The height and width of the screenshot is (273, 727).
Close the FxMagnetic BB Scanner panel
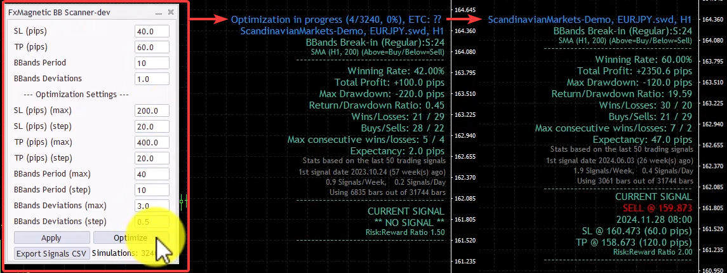pyautogui.click(x=171, y=12)
